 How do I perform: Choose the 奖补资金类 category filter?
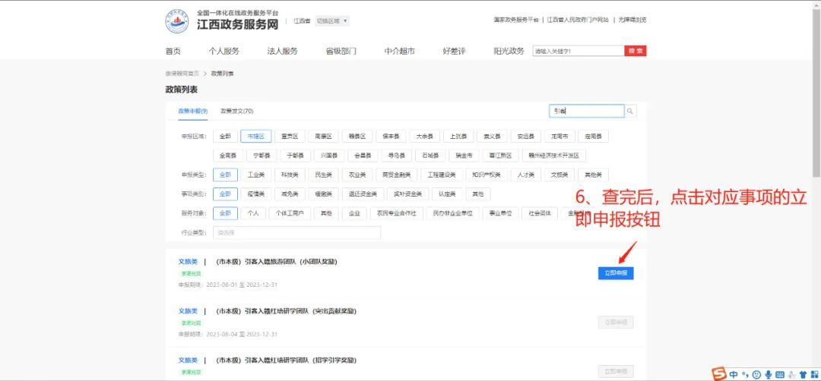tap(408, 194)
